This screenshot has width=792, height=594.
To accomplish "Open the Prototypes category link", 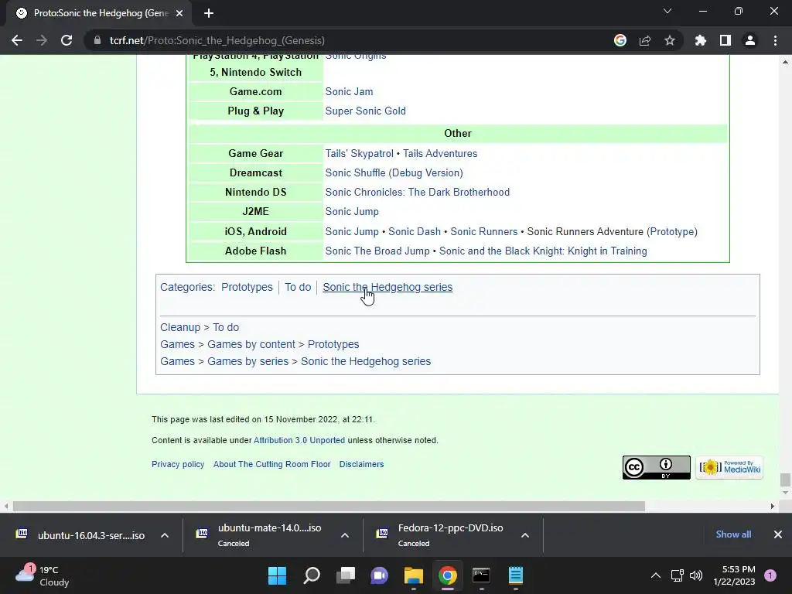I will [x=247, y=287].
